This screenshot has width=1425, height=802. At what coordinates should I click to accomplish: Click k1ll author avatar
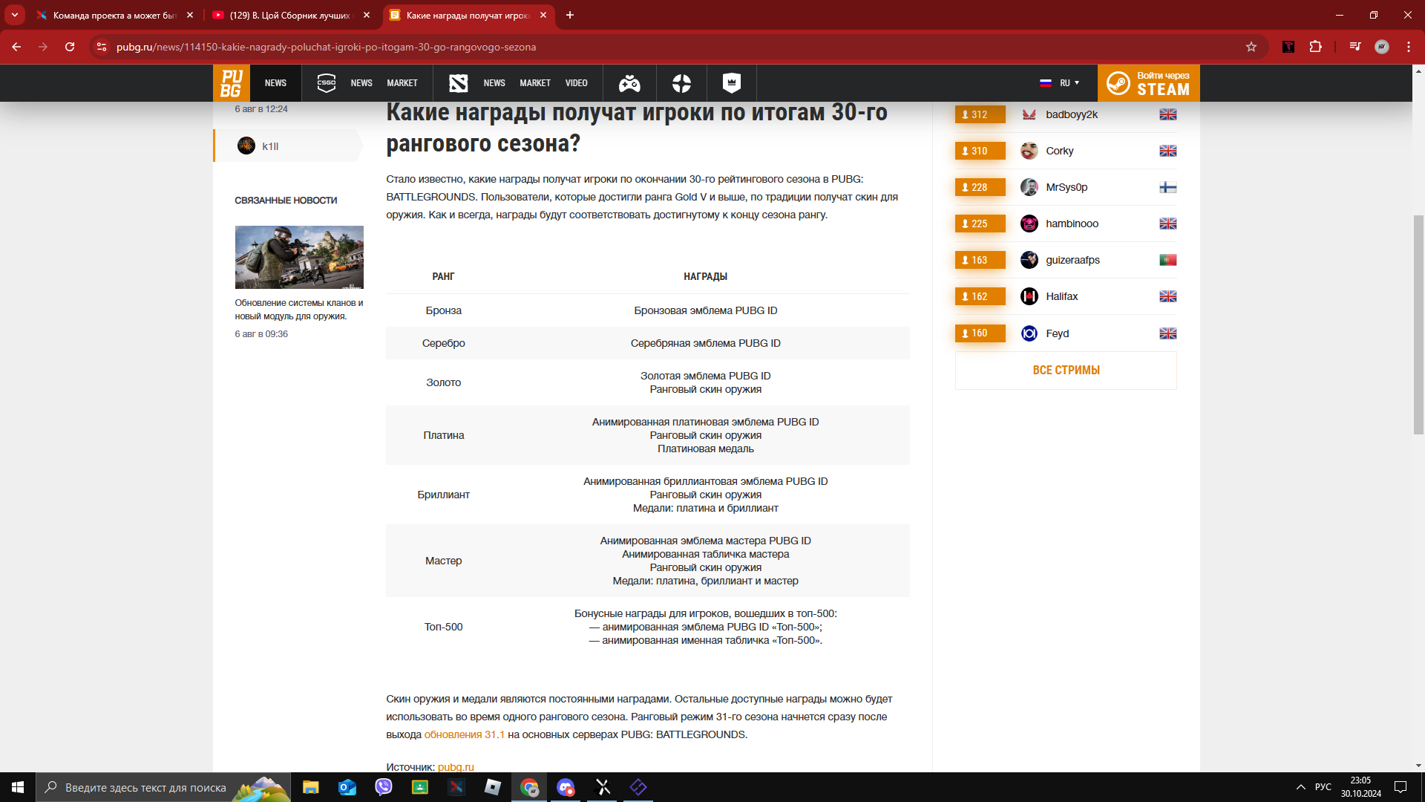[x=246, y=146]
